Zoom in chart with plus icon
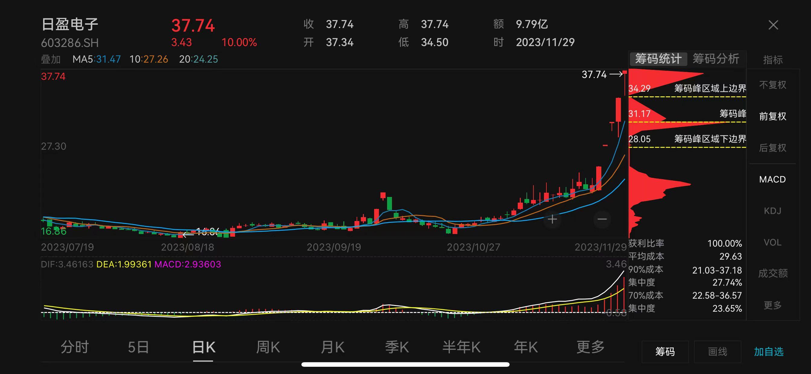The image size is (811, 374). point(552,220)
